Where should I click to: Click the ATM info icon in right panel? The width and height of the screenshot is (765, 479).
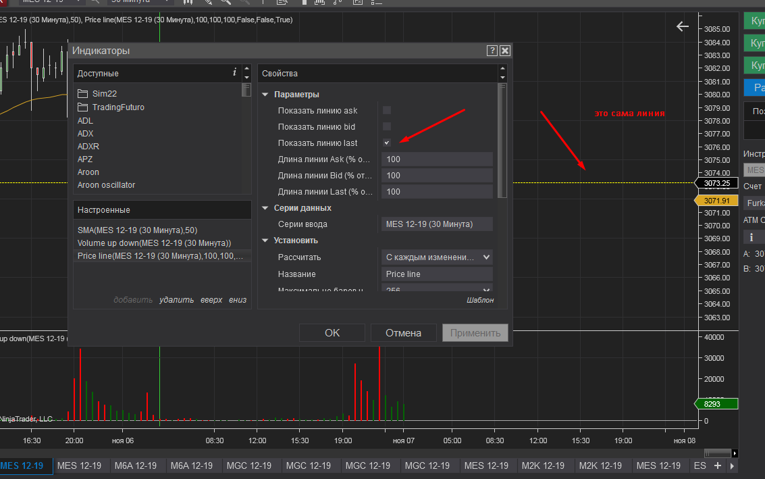click(x=751, y=237)
